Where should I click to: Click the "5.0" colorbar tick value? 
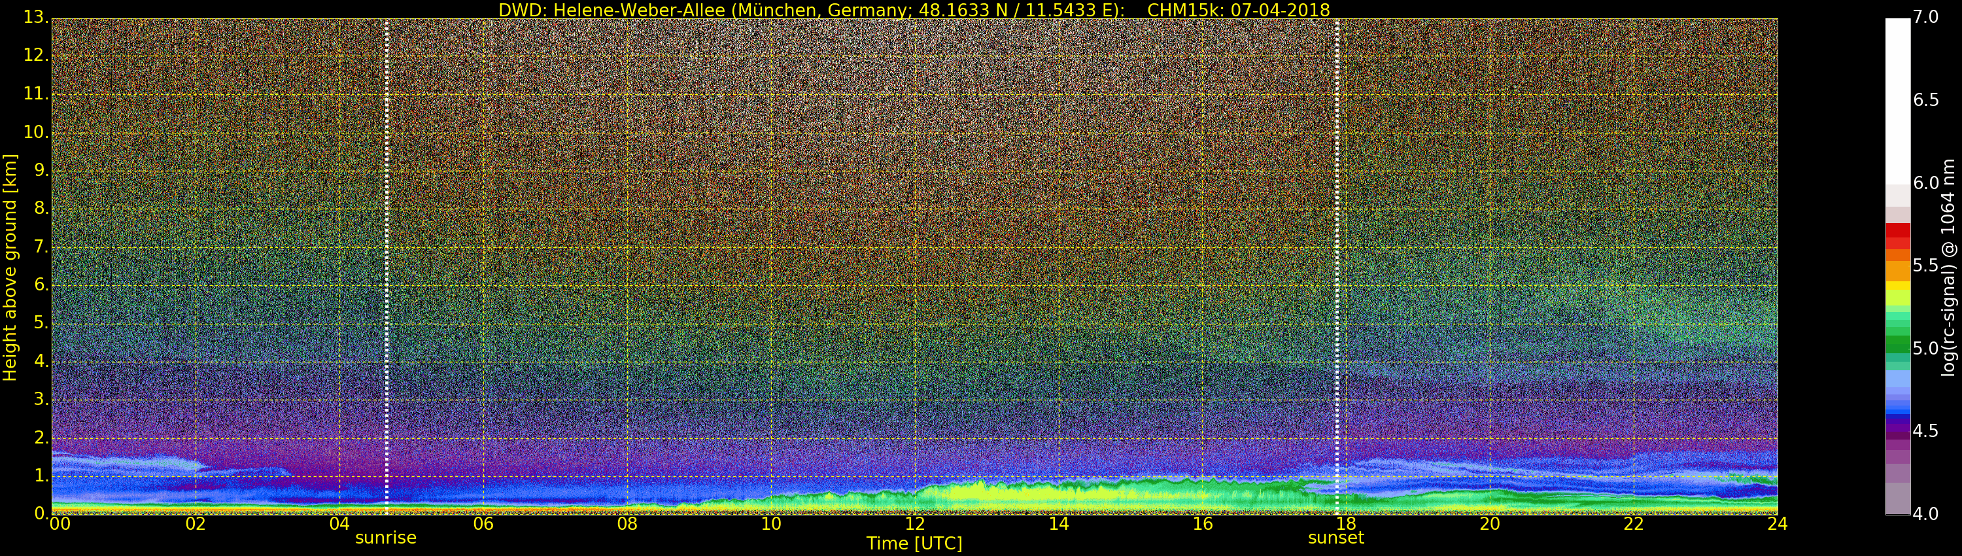pos(1925,348)
